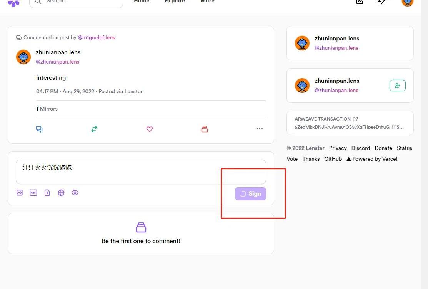Click the comment text box
Viewport: 428px width, 289px height.
(x=141, y=172)
